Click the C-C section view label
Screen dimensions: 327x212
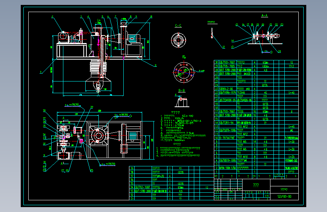pos(178,26)
